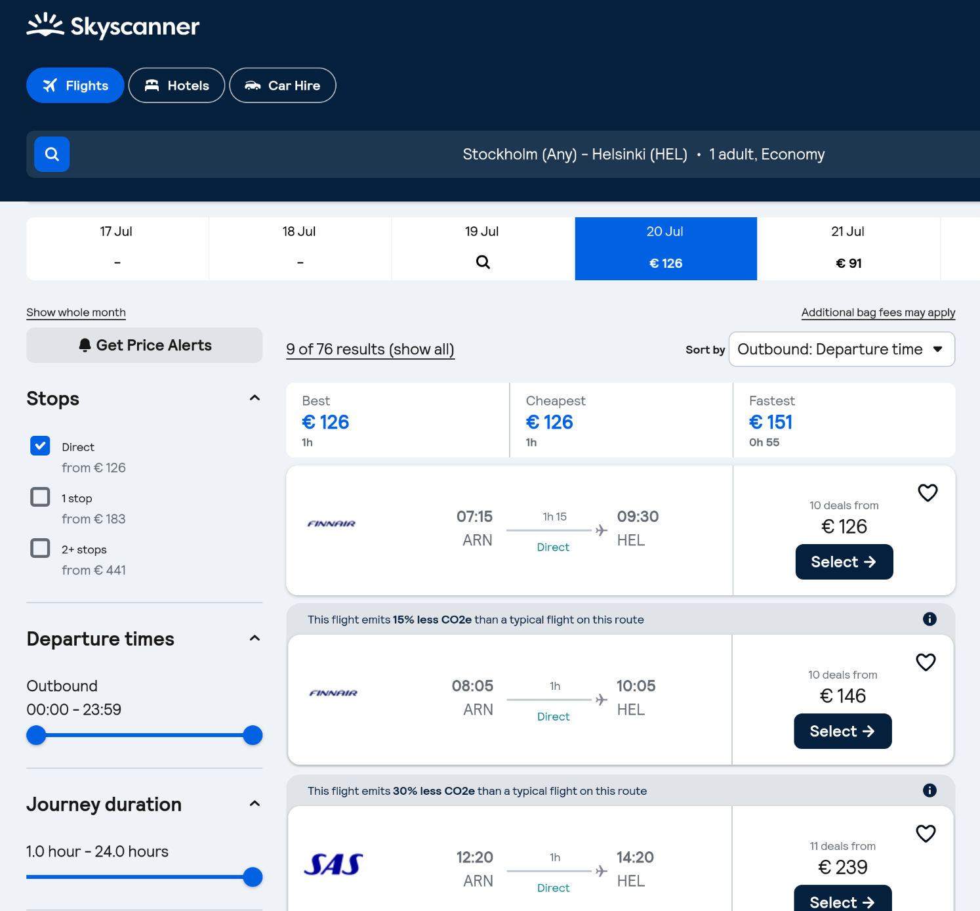Collapse the Departure times section
Viewport: 980px width, 911px height.
(x=255, y=638)
